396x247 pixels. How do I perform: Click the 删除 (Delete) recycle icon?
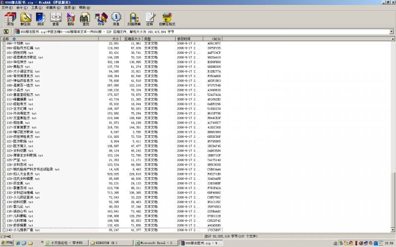pos(71,19)
